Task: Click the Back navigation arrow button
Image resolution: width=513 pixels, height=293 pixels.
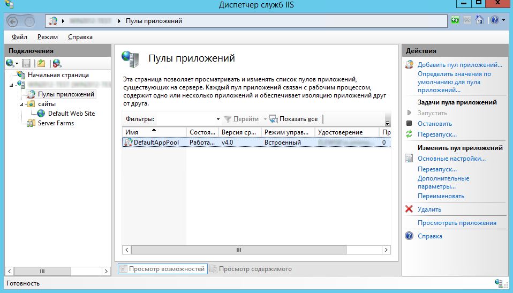Action: point(12,21)
